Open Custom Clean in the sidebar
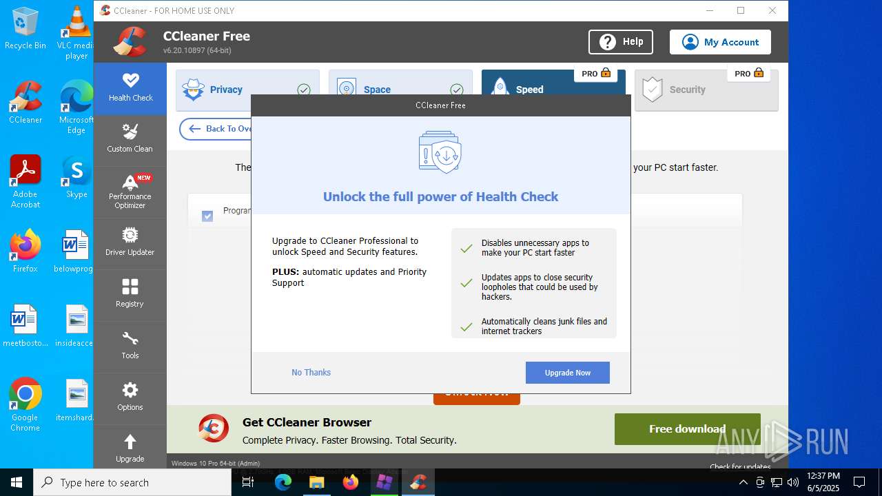 click(130, 140)
